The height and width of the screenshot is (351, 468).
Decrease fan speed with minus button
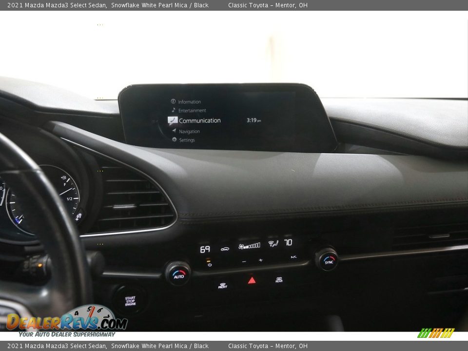click(244, 260)
